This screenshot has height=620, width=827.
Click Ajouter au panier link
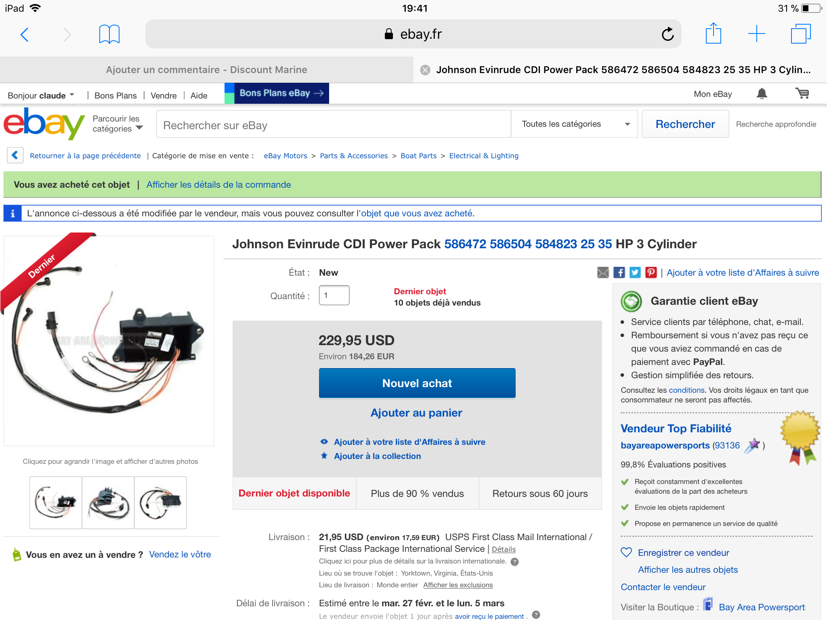(416, 413)
